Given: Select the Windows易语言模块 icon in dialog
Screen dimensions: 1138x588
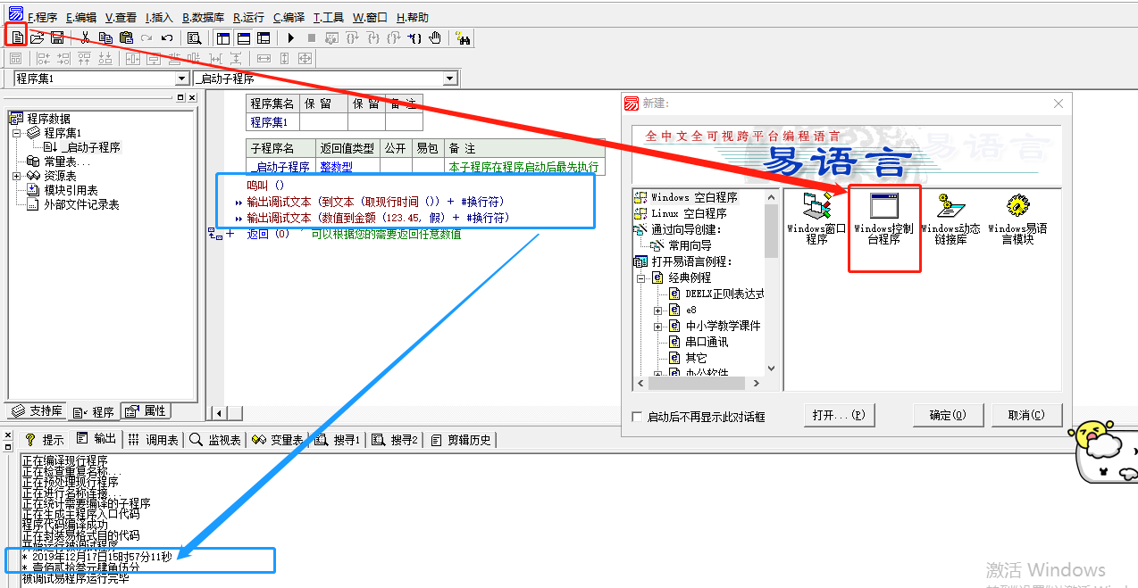Looking at the screenshot, I should coord(1017,219).
